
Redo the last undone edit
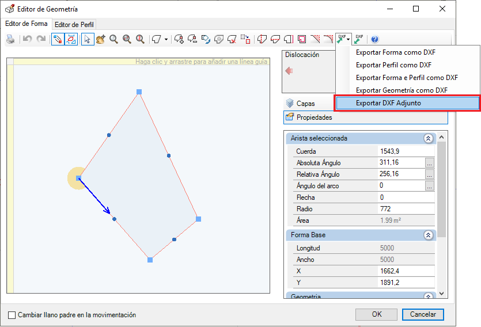click(x=41, y=39)
